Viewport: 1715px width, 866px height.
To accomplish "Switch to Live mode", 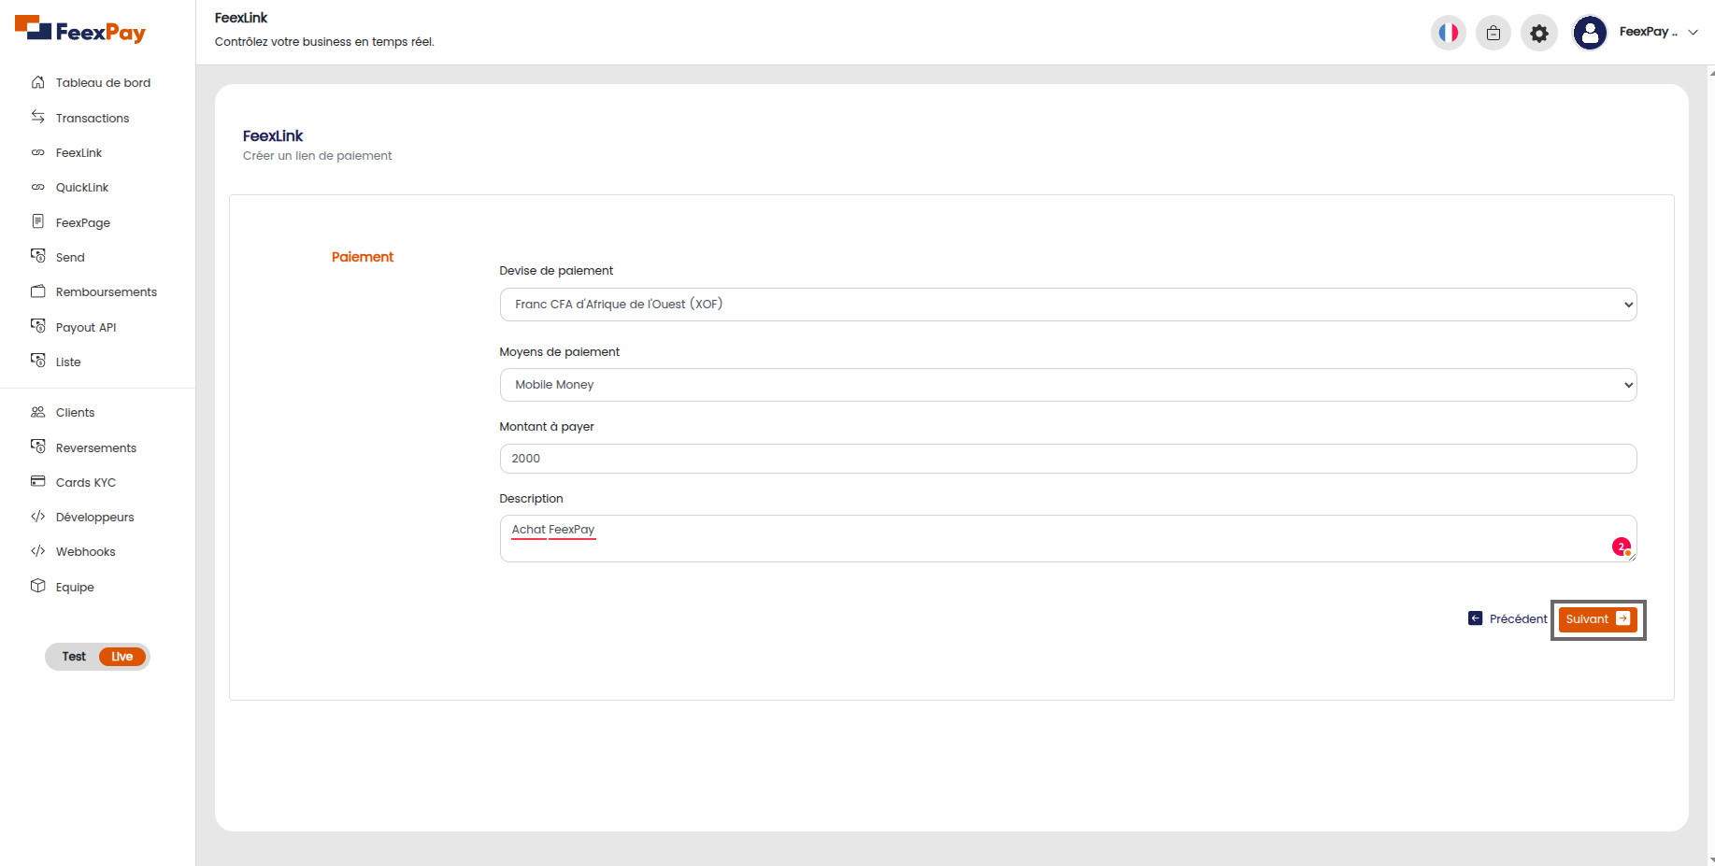I will [x=122, y=657].
